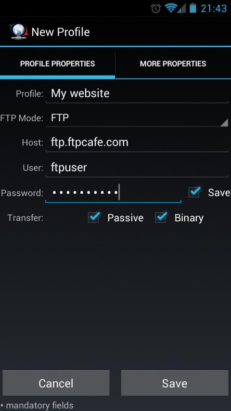Save the profile with bottom Save button
231x411 pixels.
pyautogui.click(x=175, y=383)
